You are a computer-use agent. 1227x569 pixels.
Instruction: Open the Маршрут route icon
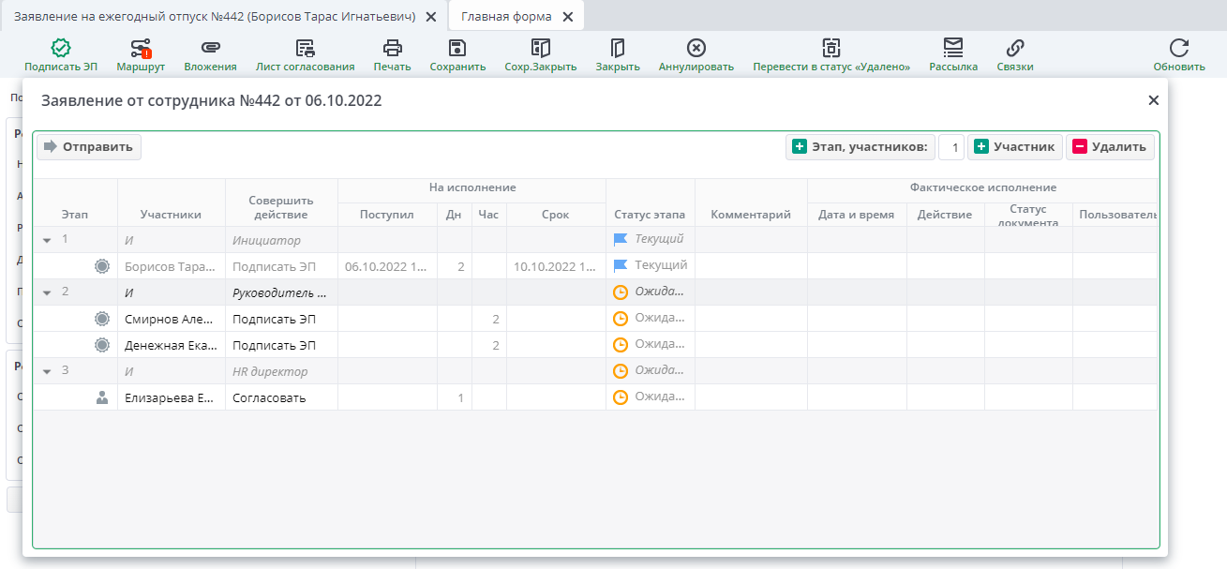pyautogui.click(x=141, y=49)
